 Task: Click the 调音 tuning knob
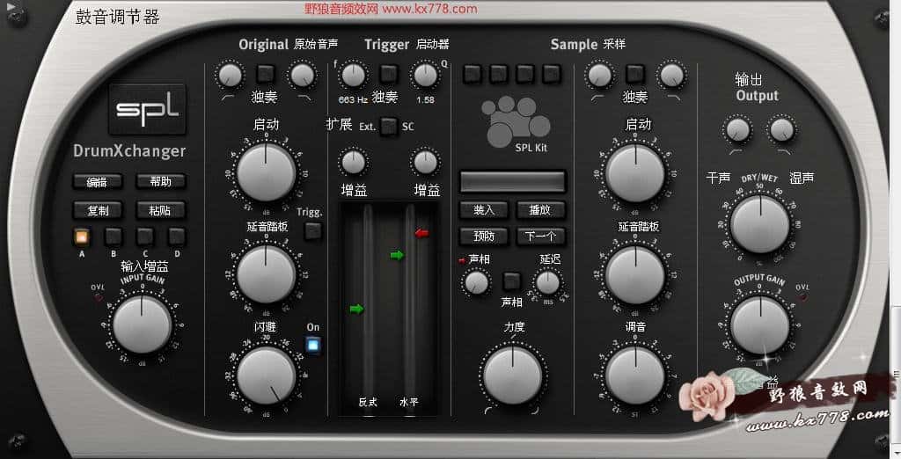coord(635,375)
